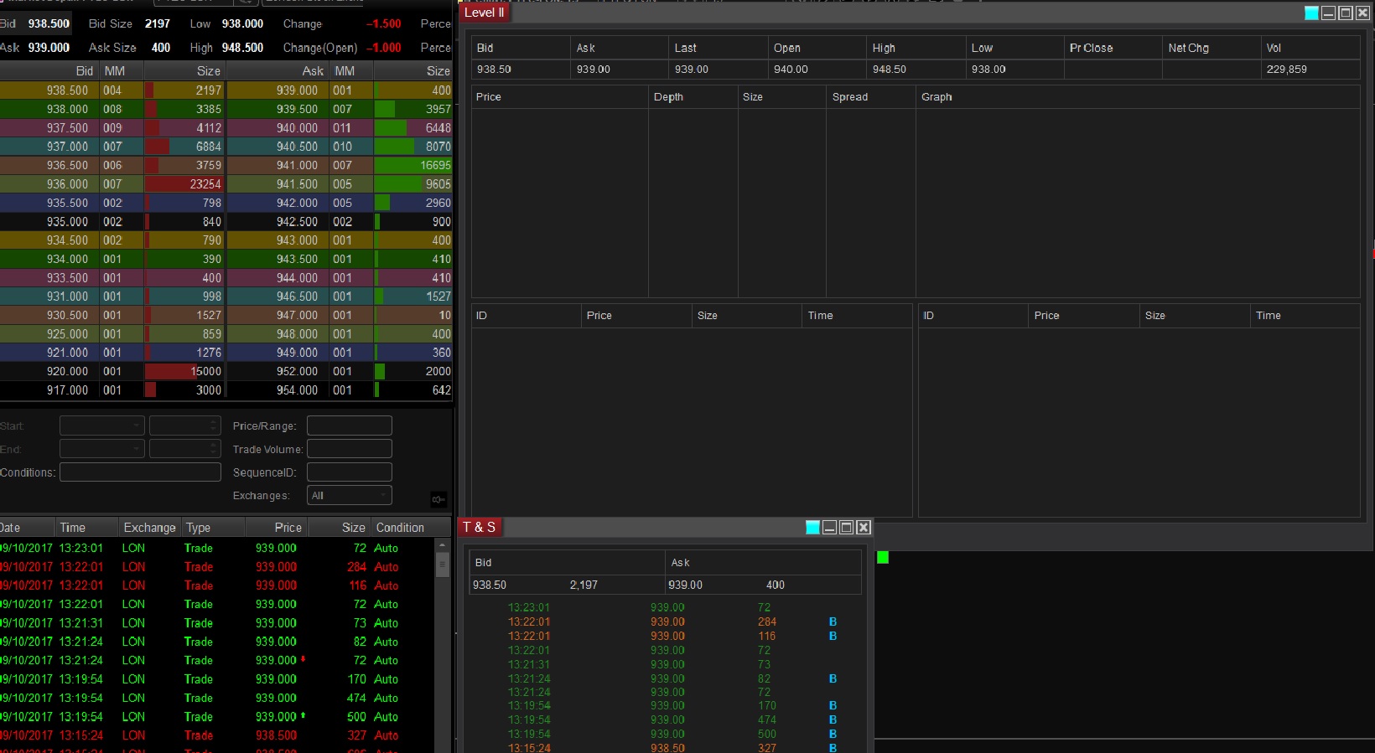Minimize the Level II window
Screen dimensions: 1375x753
pyautogui.click(x=1328, y=13)
